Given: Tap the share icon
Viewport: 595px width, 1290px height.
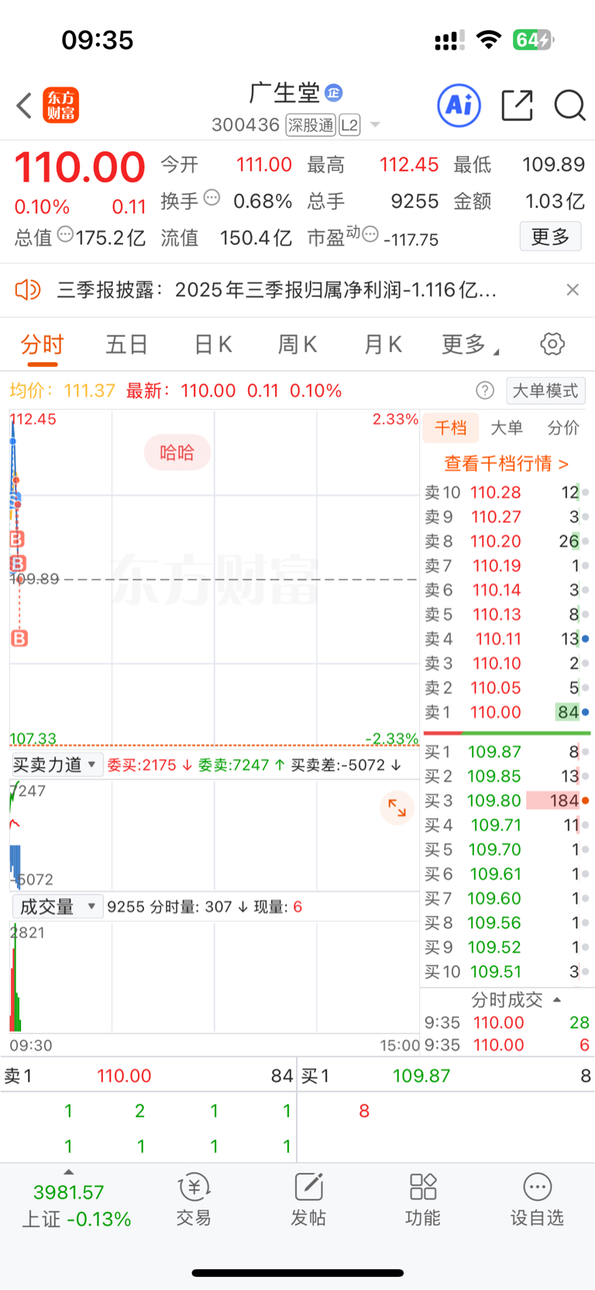Looking at the screenshot, I should click(518, 105).
